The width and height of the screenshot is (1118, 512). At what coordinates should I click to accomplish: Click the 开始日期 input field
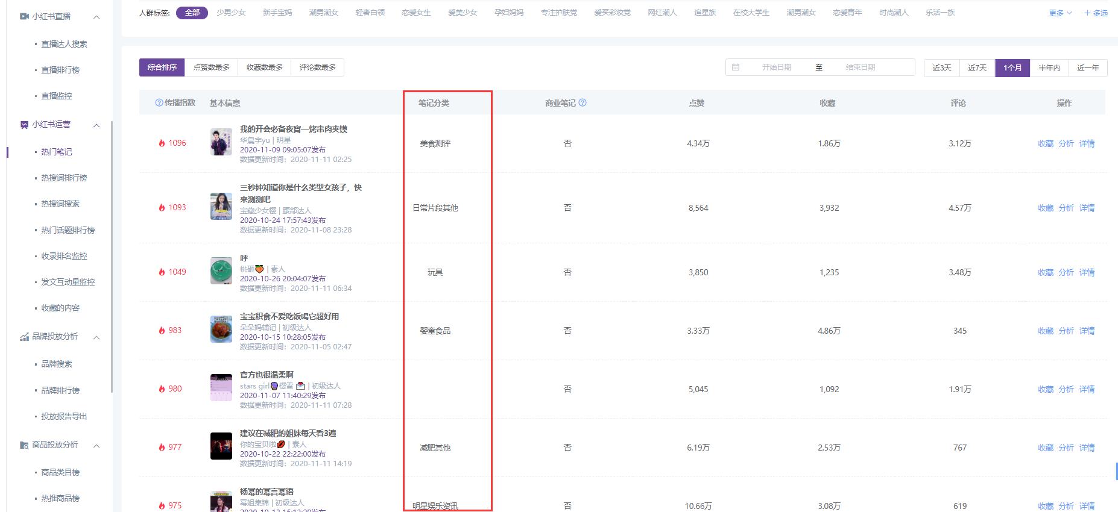coord(776,67)
